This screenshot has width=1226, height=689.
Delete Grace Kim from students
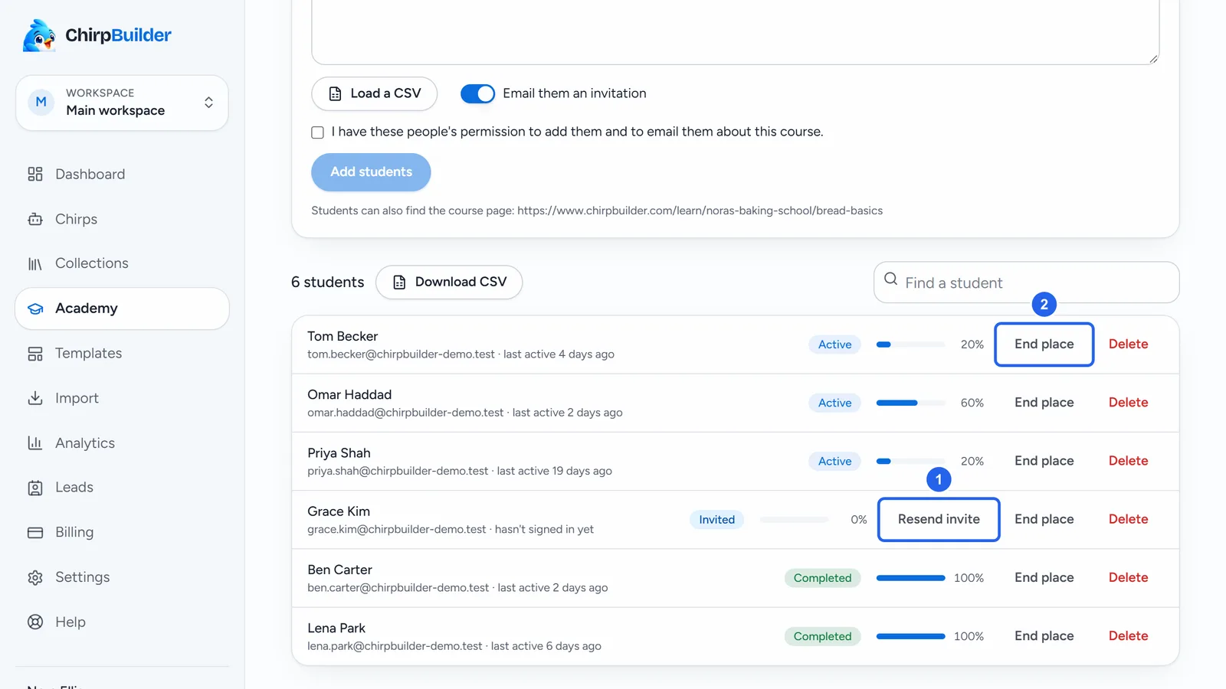pyautogui.click(x=1128, y=519)
